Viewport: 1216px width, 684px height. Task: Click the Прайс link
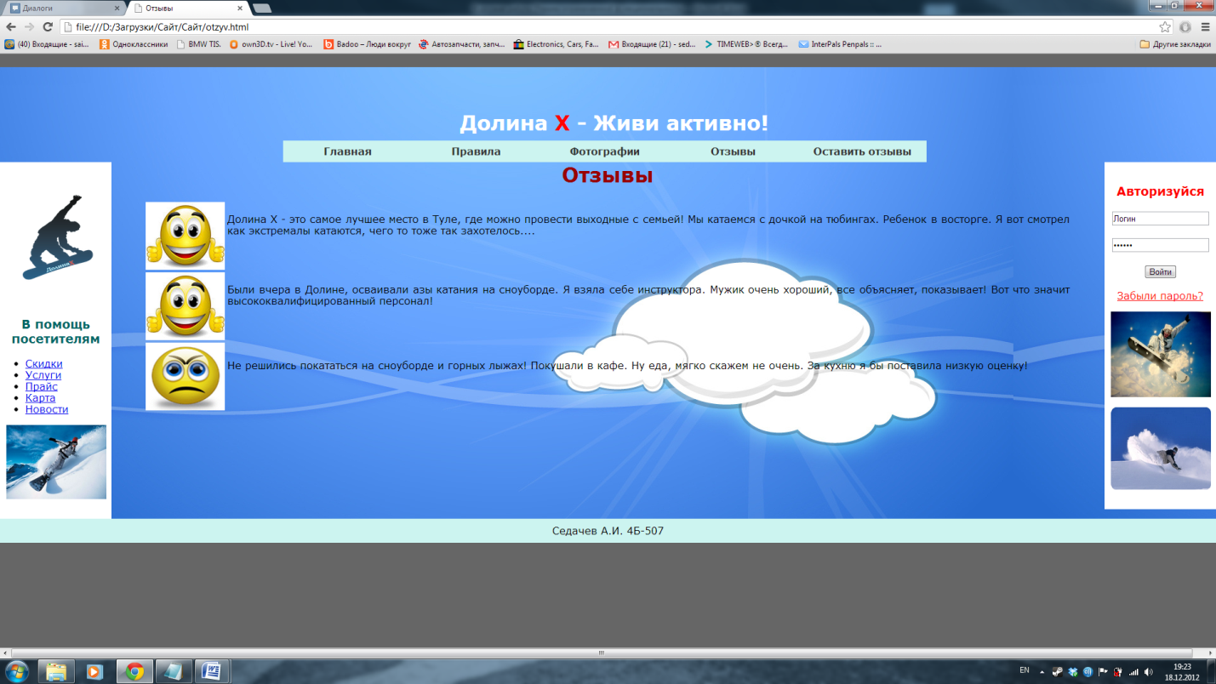[x=42, y=386]
